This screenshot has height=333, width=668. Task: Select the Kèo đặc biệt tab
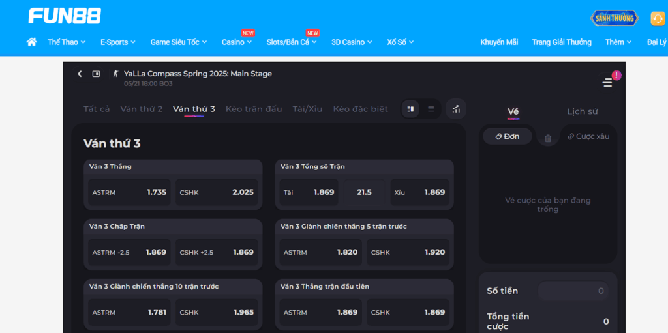tap(360, 109)
